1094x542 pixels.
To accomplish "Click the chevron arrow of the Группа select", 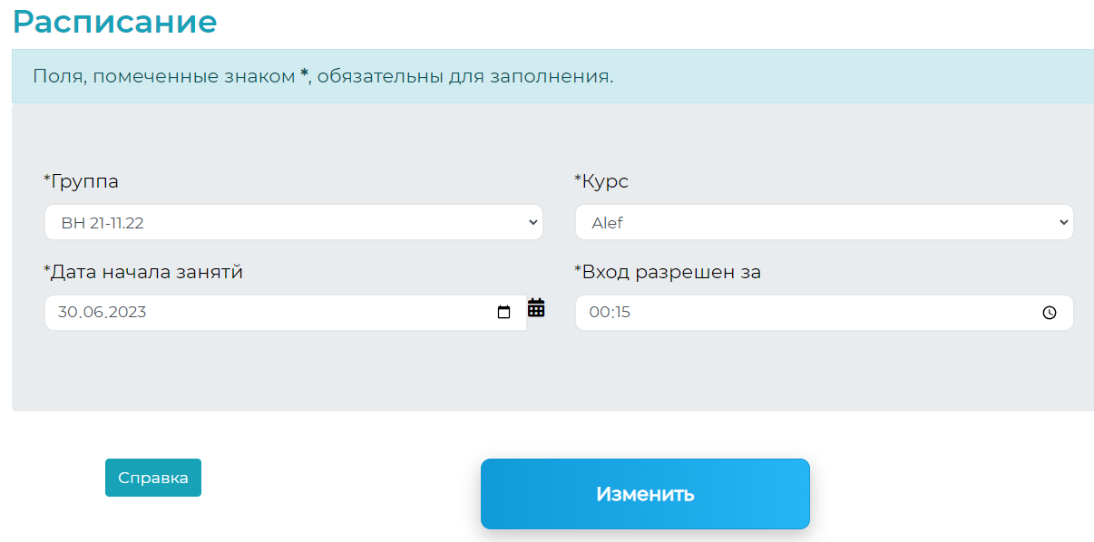I will (x=532, y=222).
